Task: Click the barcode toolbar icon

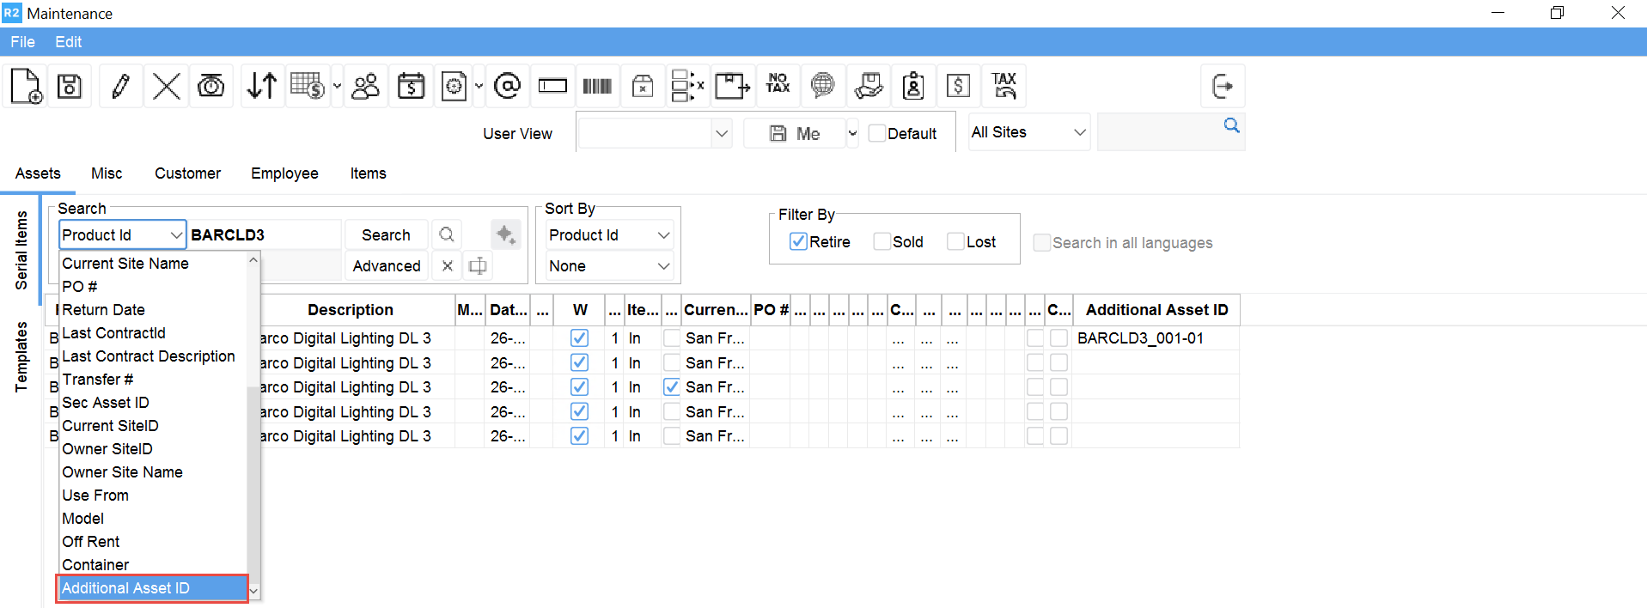Action: (597, 86)
